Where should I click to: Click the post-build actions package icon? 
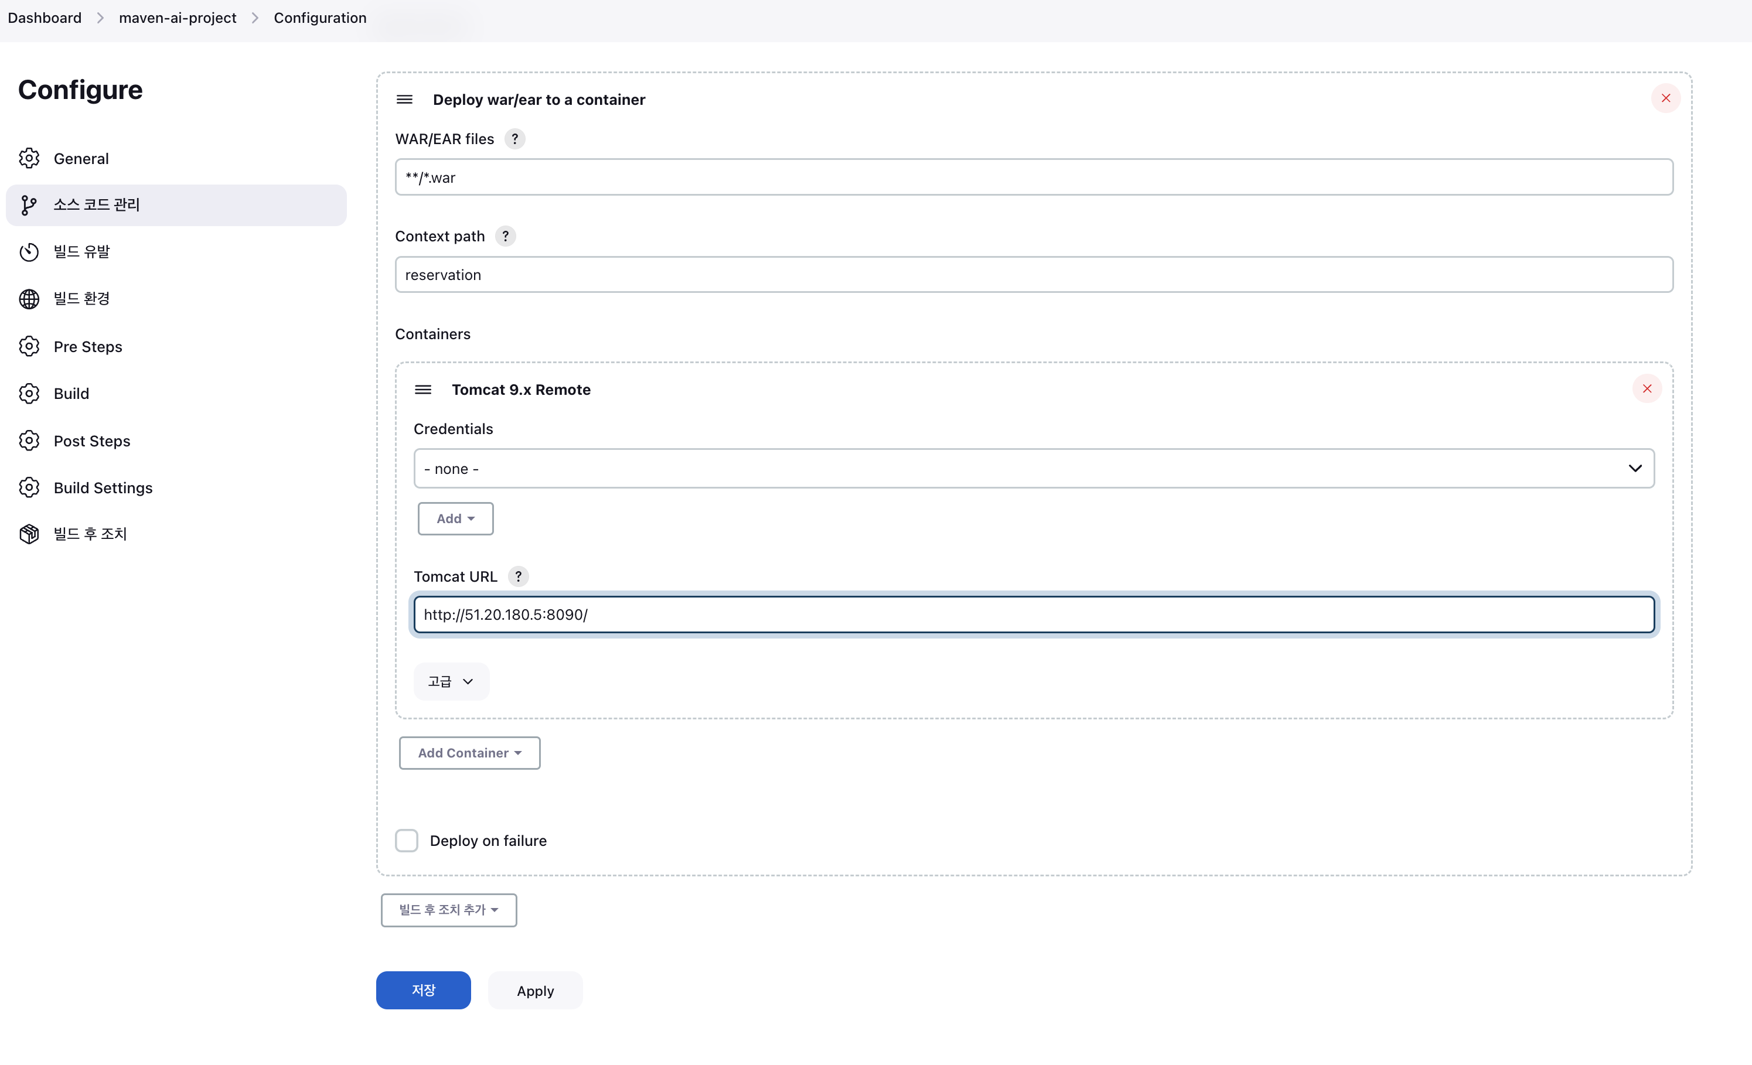coord(29,533)
